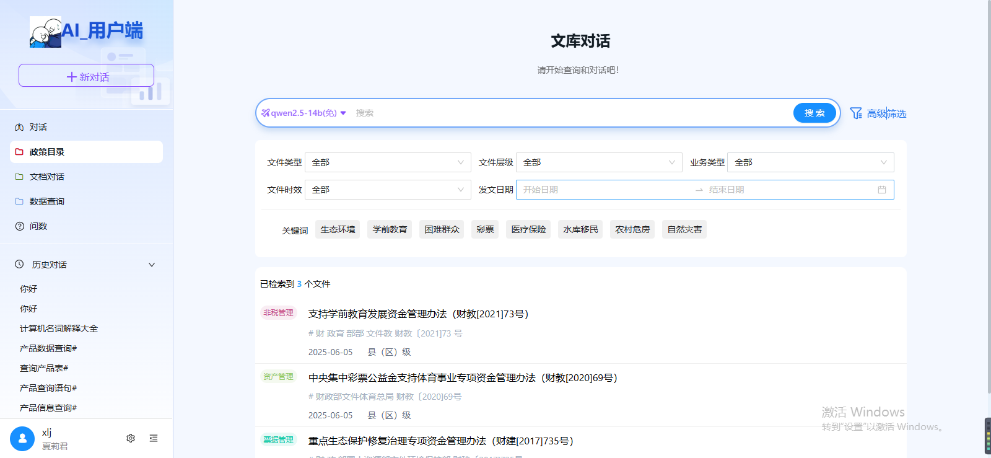Go to 数据查询 in the sidebar
This screenshot has width=991, height=458.
click(x=47, y=201)
